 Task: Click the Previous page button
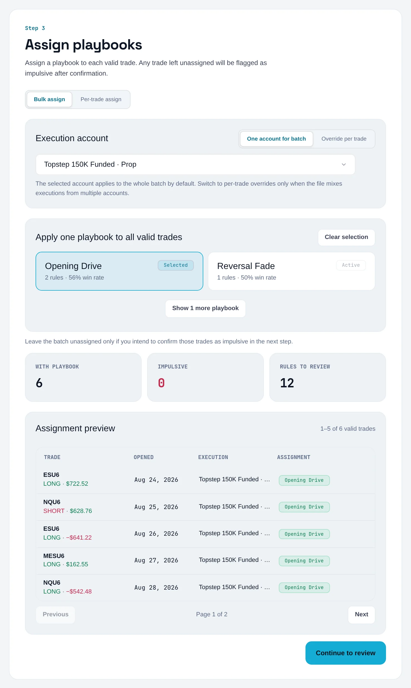[56, 615]
